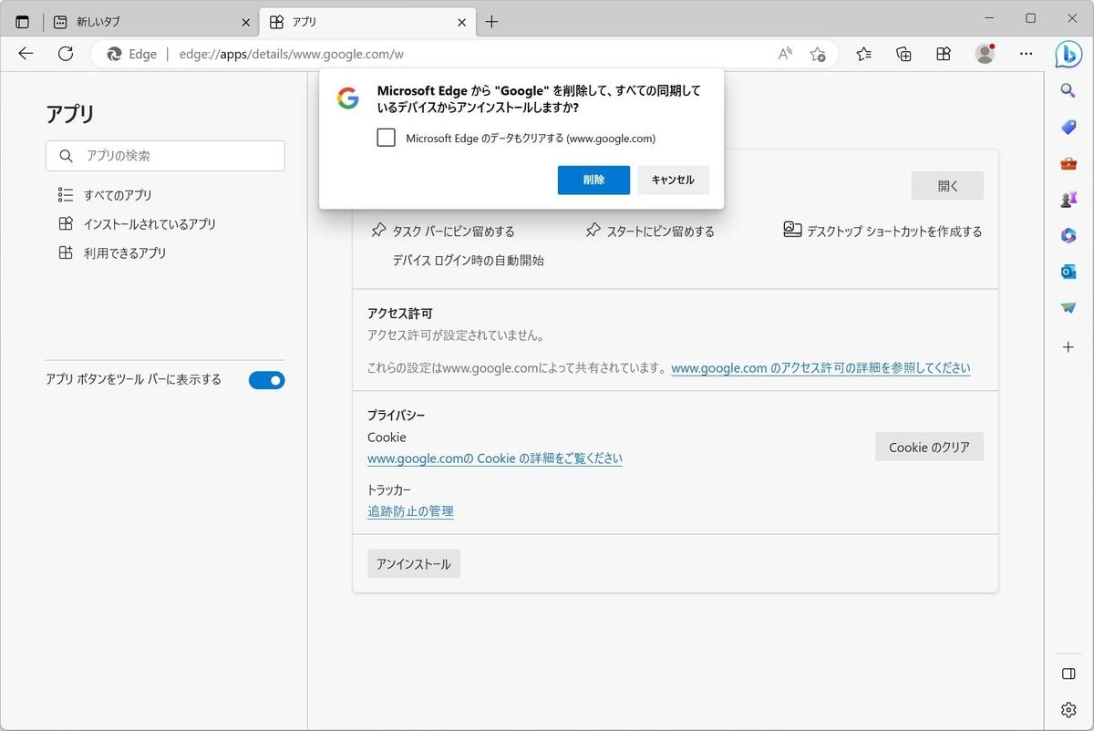1094x731 pixels.
Task: Switch to the アプリ tab
Action: [367, 22]
